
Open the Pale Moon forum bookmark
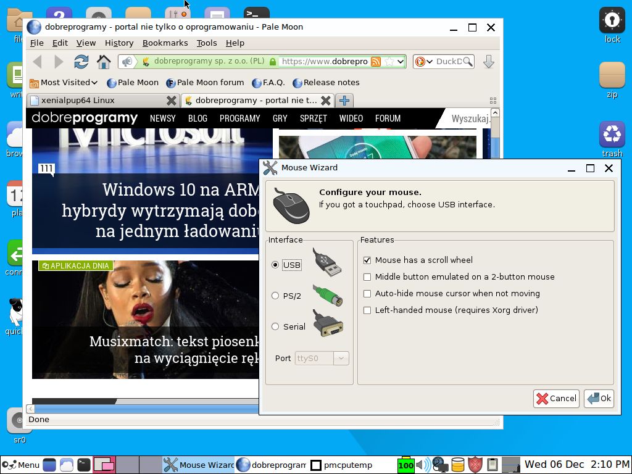(x=205, y=83)
